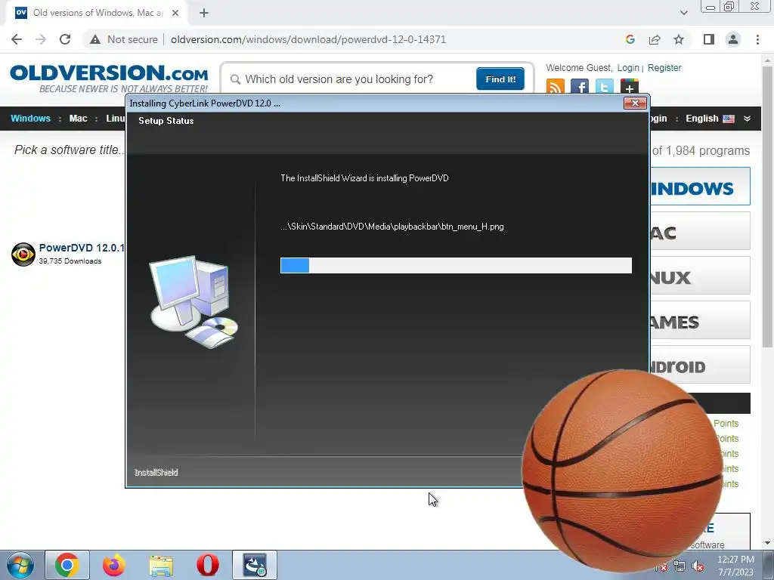Expand the tab search chevron
This screenshot has height=580, width=774.
pyautogui.click(x=683, y=13)
